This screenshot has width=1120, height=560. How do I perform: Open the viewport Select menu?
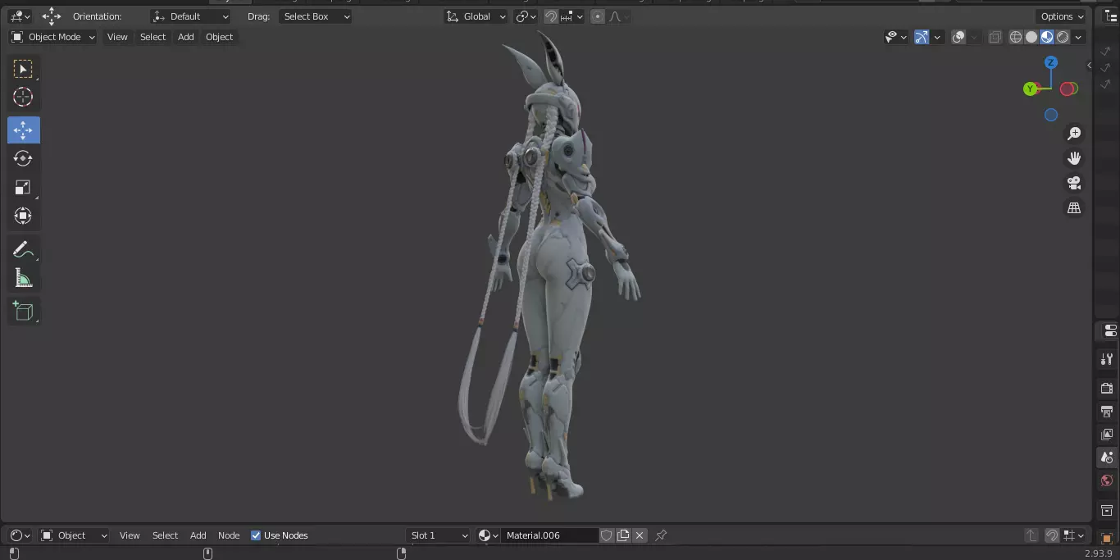(x=153, y=37)
